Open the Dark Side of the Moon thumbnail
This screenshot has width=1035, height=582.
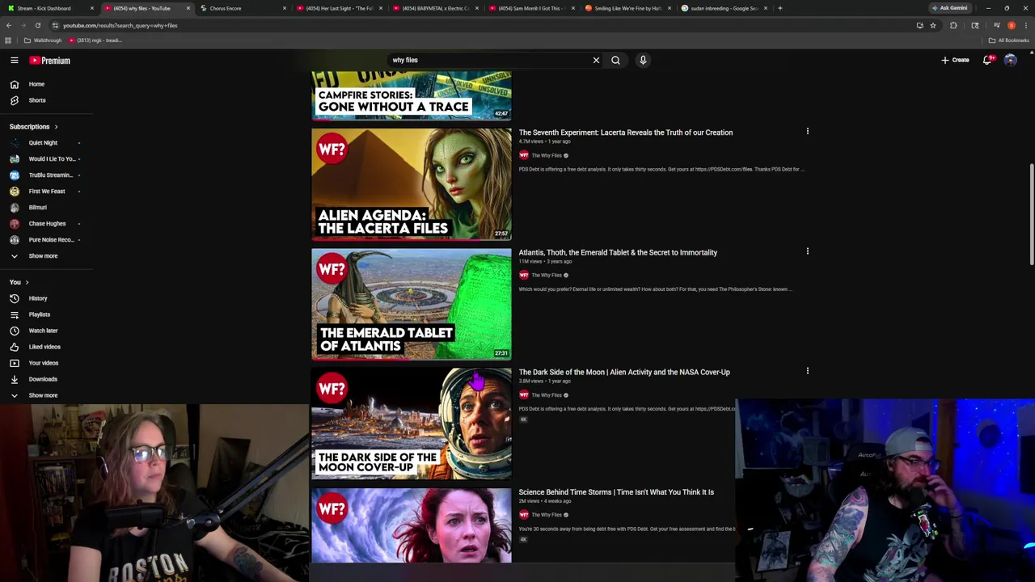coord(412,424)
